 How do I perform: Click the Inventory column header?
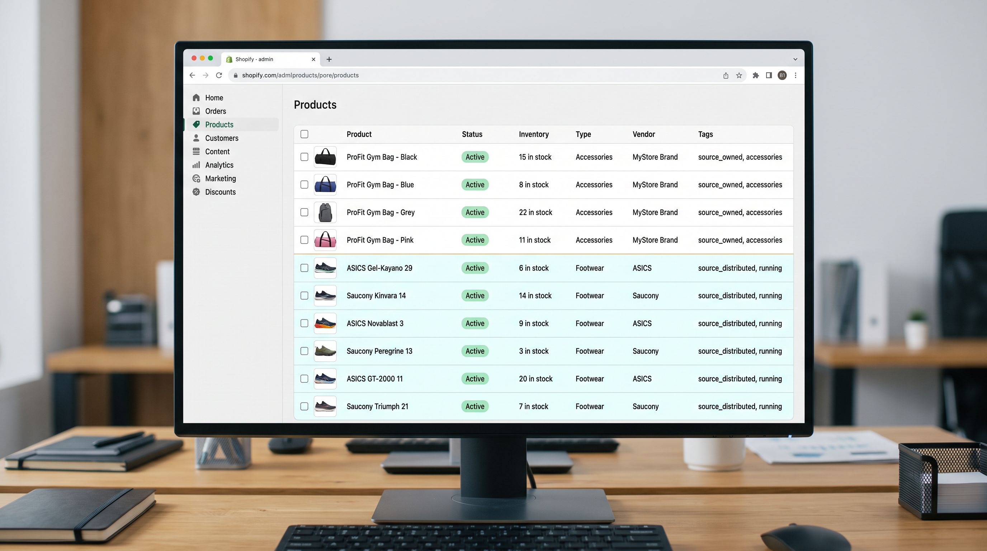[534, 135]
